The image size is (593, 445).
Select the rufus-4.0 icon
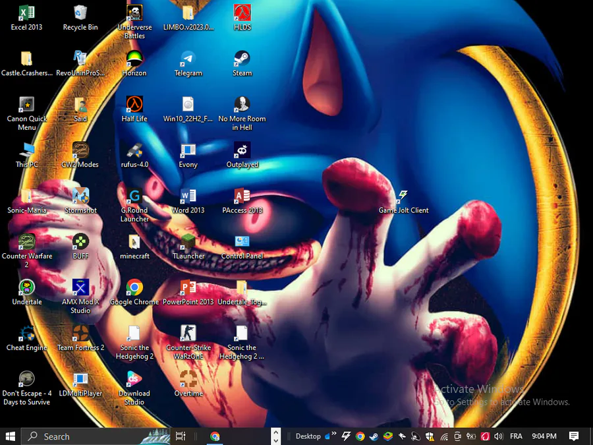(x=134, y=156)
